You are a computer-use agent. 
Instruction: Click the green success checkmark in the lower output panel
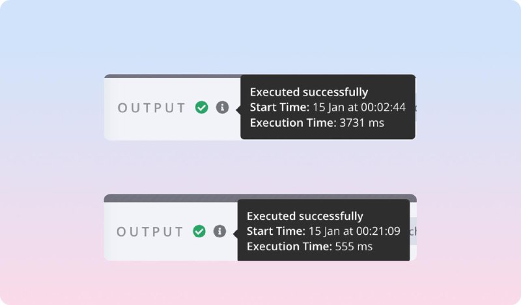pos(199,231)
